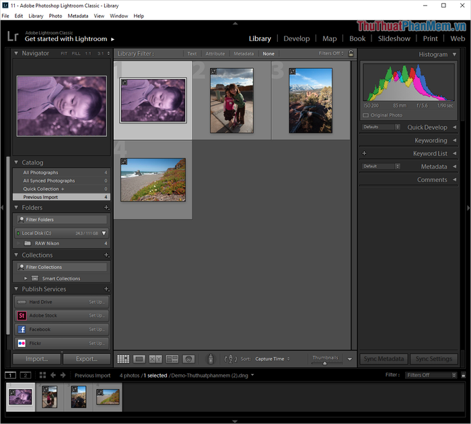Open Survey view icon
This screenshot has width=471, height=424.
172,359
